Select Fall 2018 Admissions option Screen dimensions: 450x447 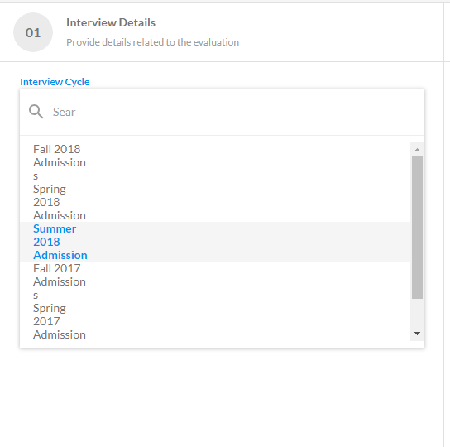pos(215,162)
